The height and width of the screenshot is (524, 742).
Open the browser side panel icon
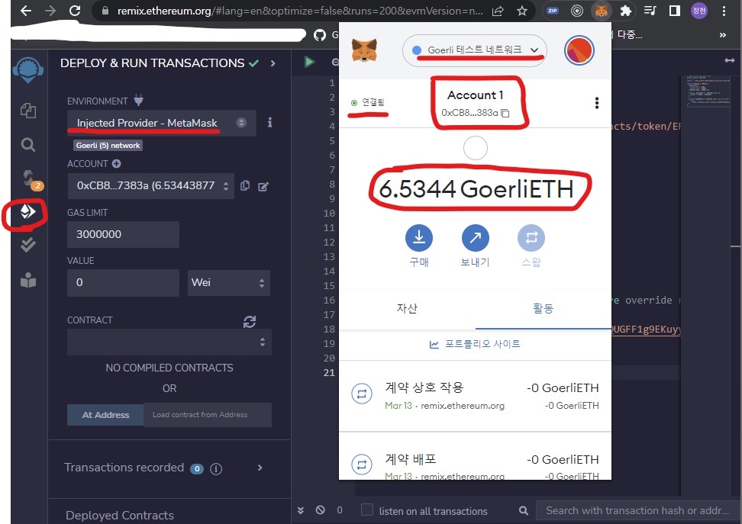tap(674, 11)
